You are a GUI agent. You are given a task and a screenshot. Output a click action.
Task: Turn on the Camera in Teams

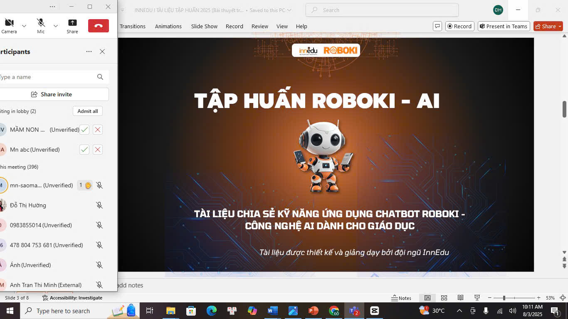tap(9, 26)
